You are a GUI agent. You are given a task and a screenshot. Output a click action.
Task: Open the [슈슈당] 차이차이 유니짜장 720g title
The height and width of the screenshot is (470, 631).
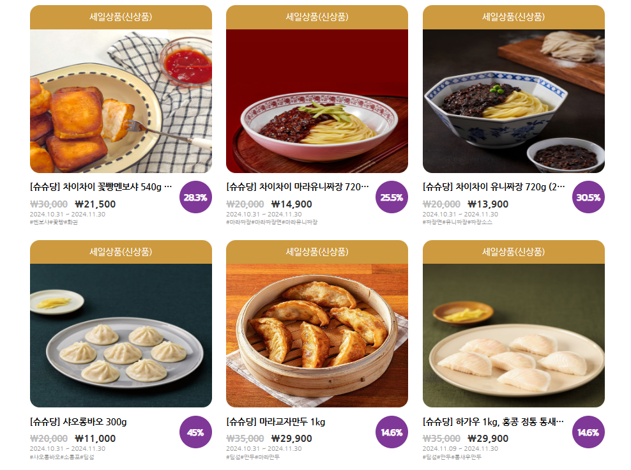[494, 186]
